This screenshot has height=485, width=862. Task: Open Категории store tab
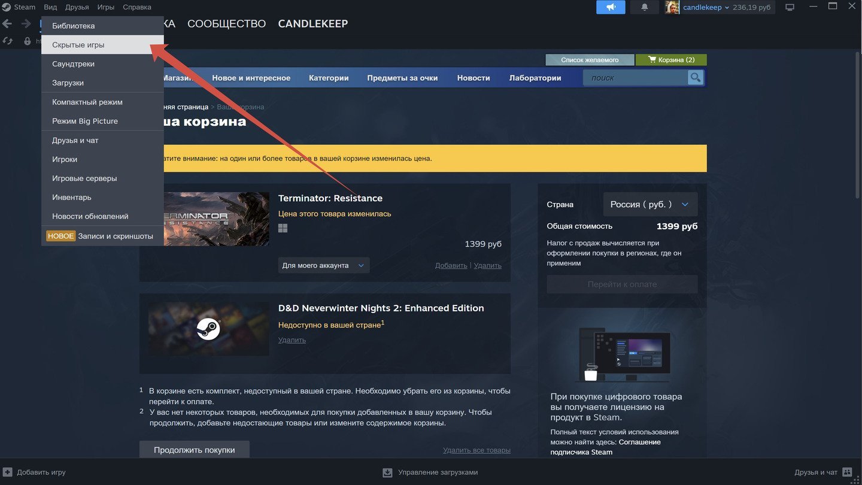pyautogui.click(x=329, y=78)
